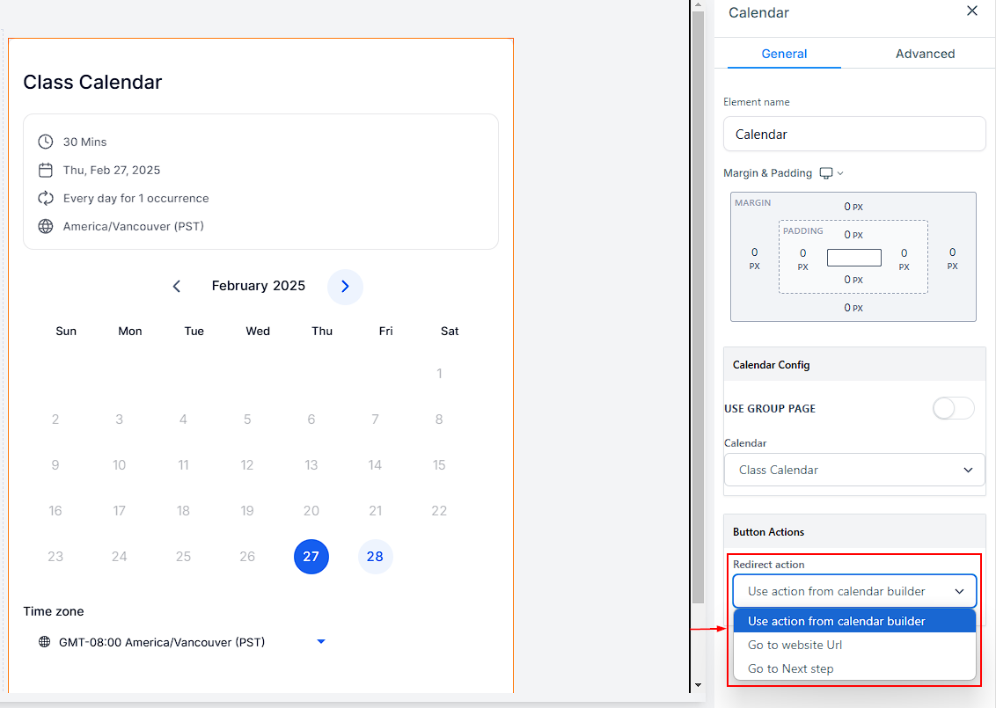996x708 pixels.
Task: Choose Use action from calendar builder option
Action: (836, 621)
